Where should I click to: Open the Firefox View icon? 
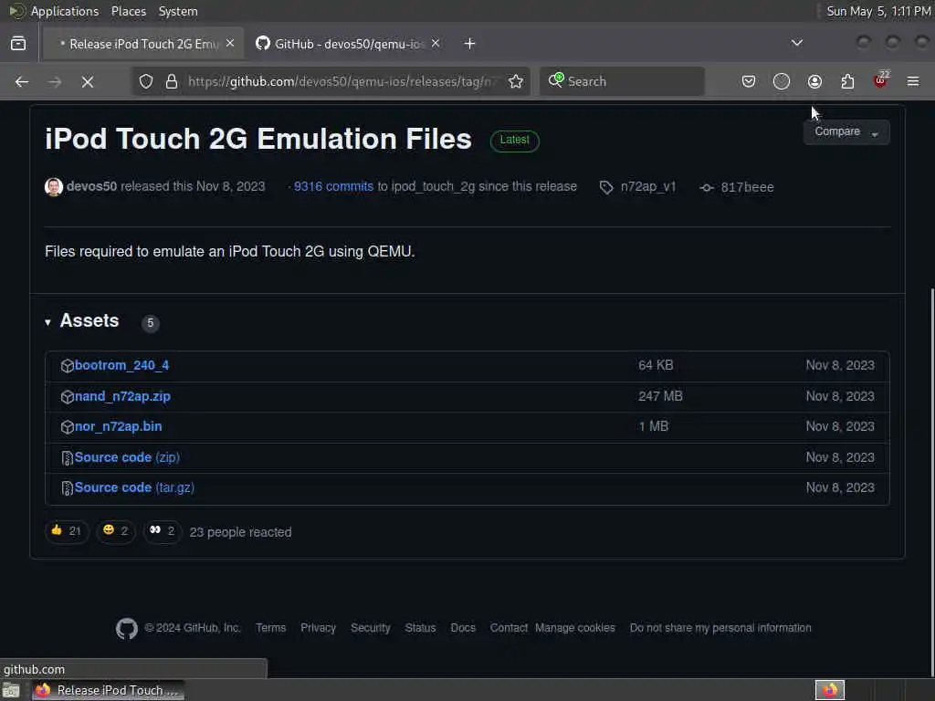[18, 44]
